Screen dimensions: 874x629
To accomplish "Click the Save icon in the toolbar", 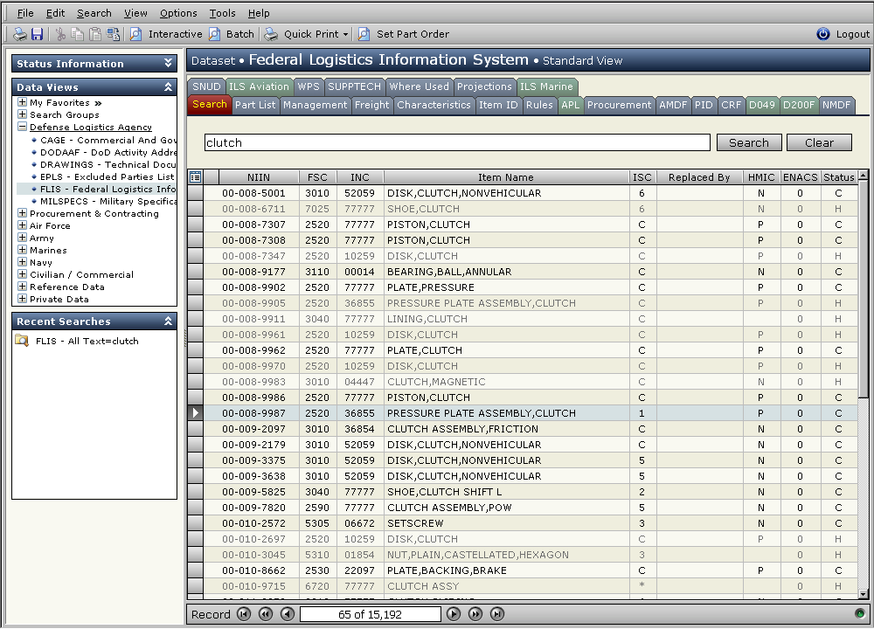I will click(x=36, y=33).
